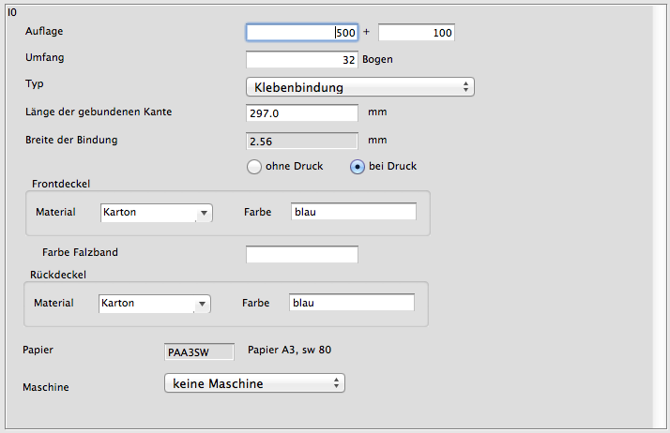The height and width of the screenshot is (433, 670).
Task: Click the additional Auflage field containing 100
Action: click(x=416, y=33)
